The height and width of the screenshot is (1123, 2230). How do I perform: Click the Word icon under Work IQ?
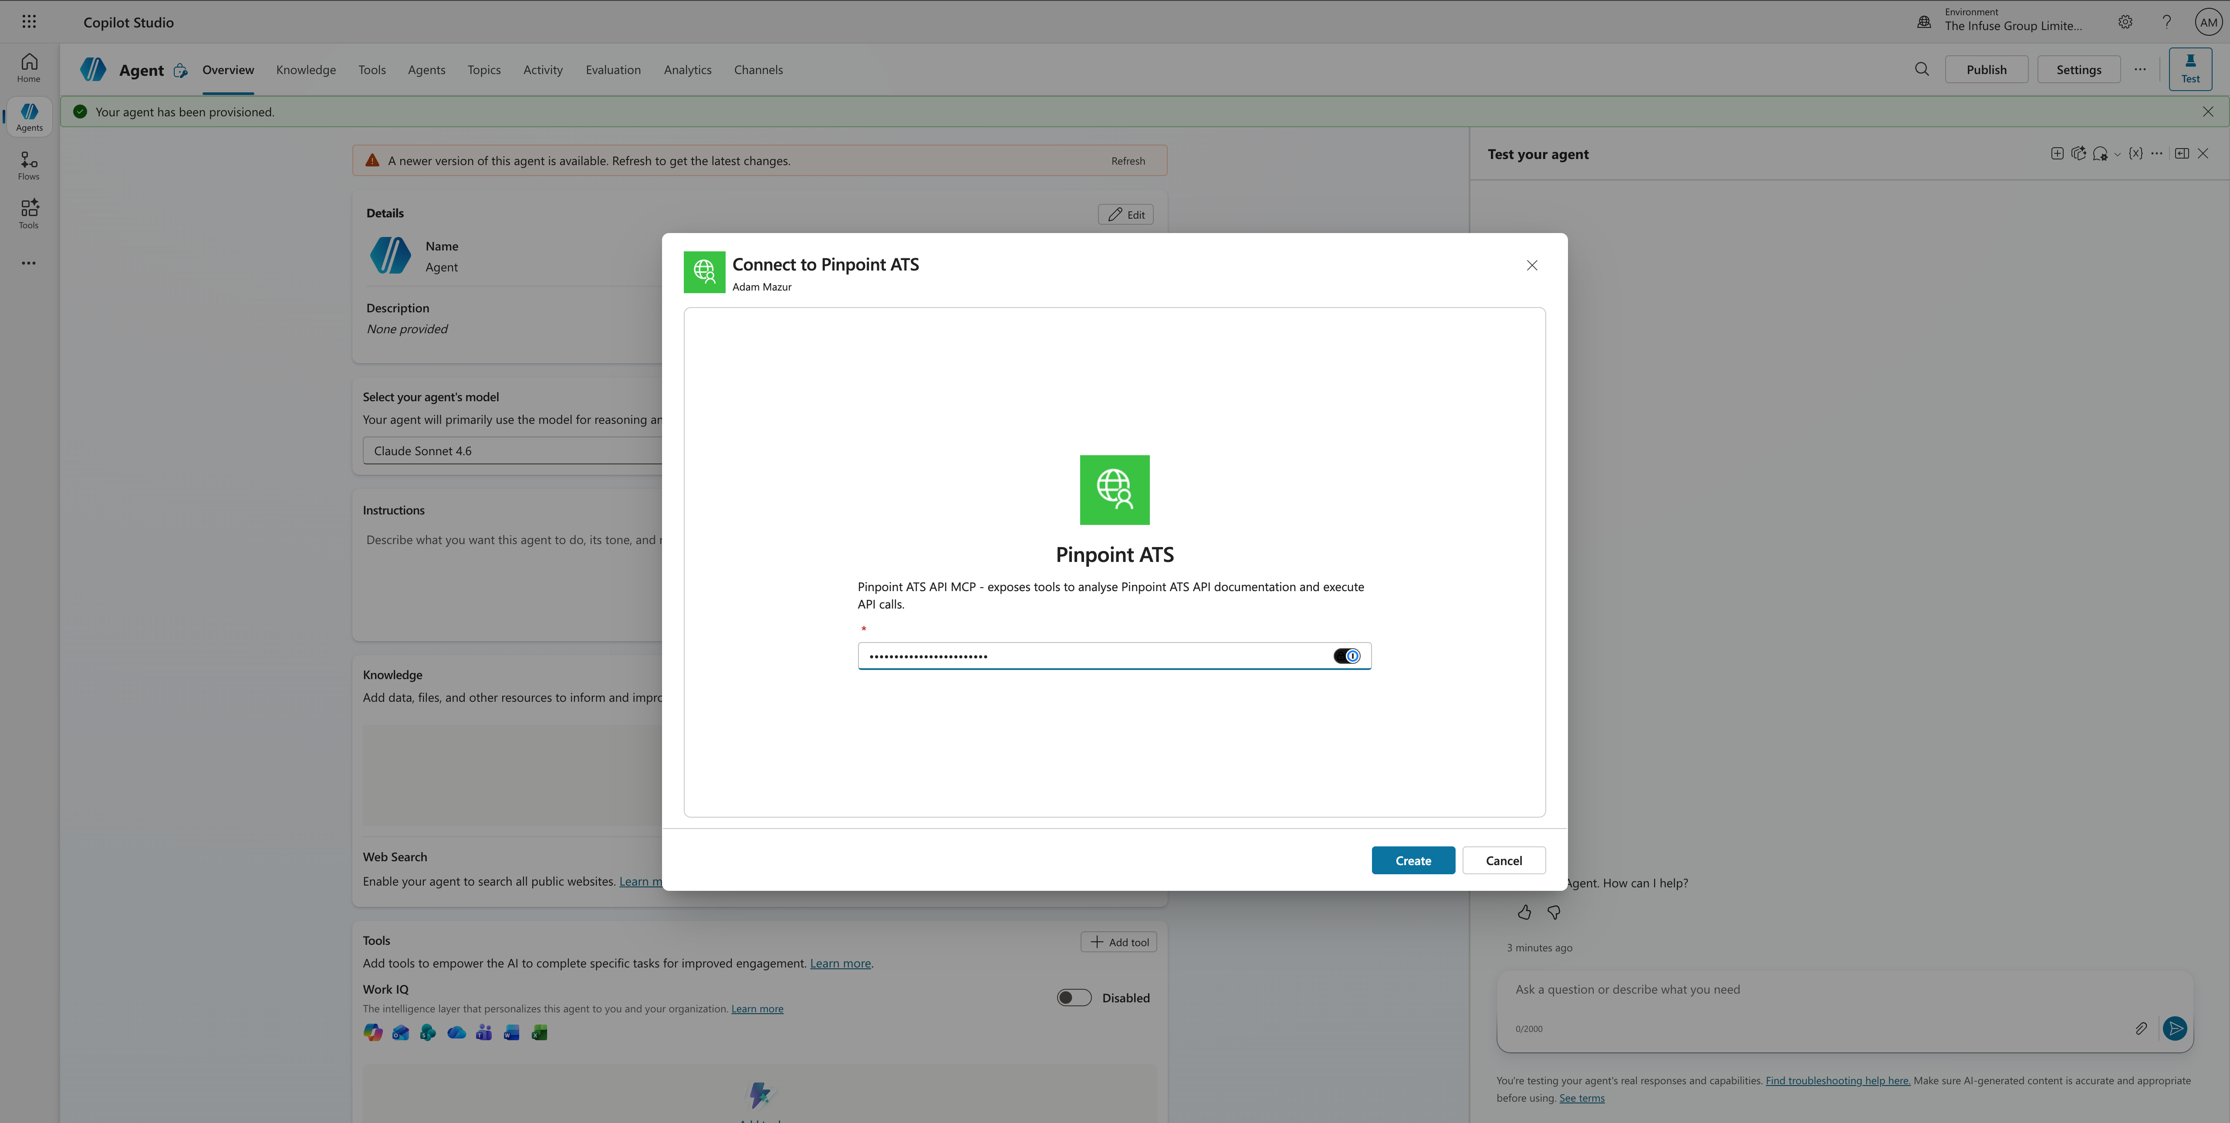(x=512, y=1032)
